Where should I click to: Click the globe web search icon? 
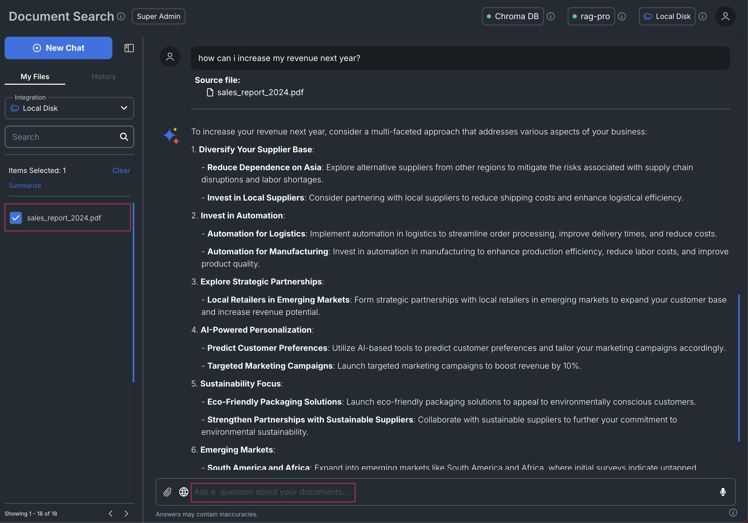pyautogui.click(x=184, y=492)
